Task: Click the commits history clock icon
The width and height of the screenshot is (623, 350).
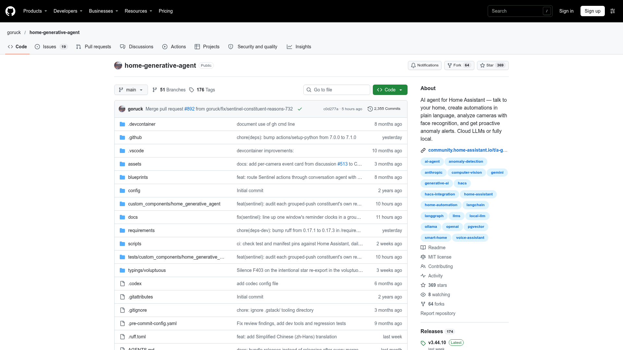Action: tap(370, 109)
